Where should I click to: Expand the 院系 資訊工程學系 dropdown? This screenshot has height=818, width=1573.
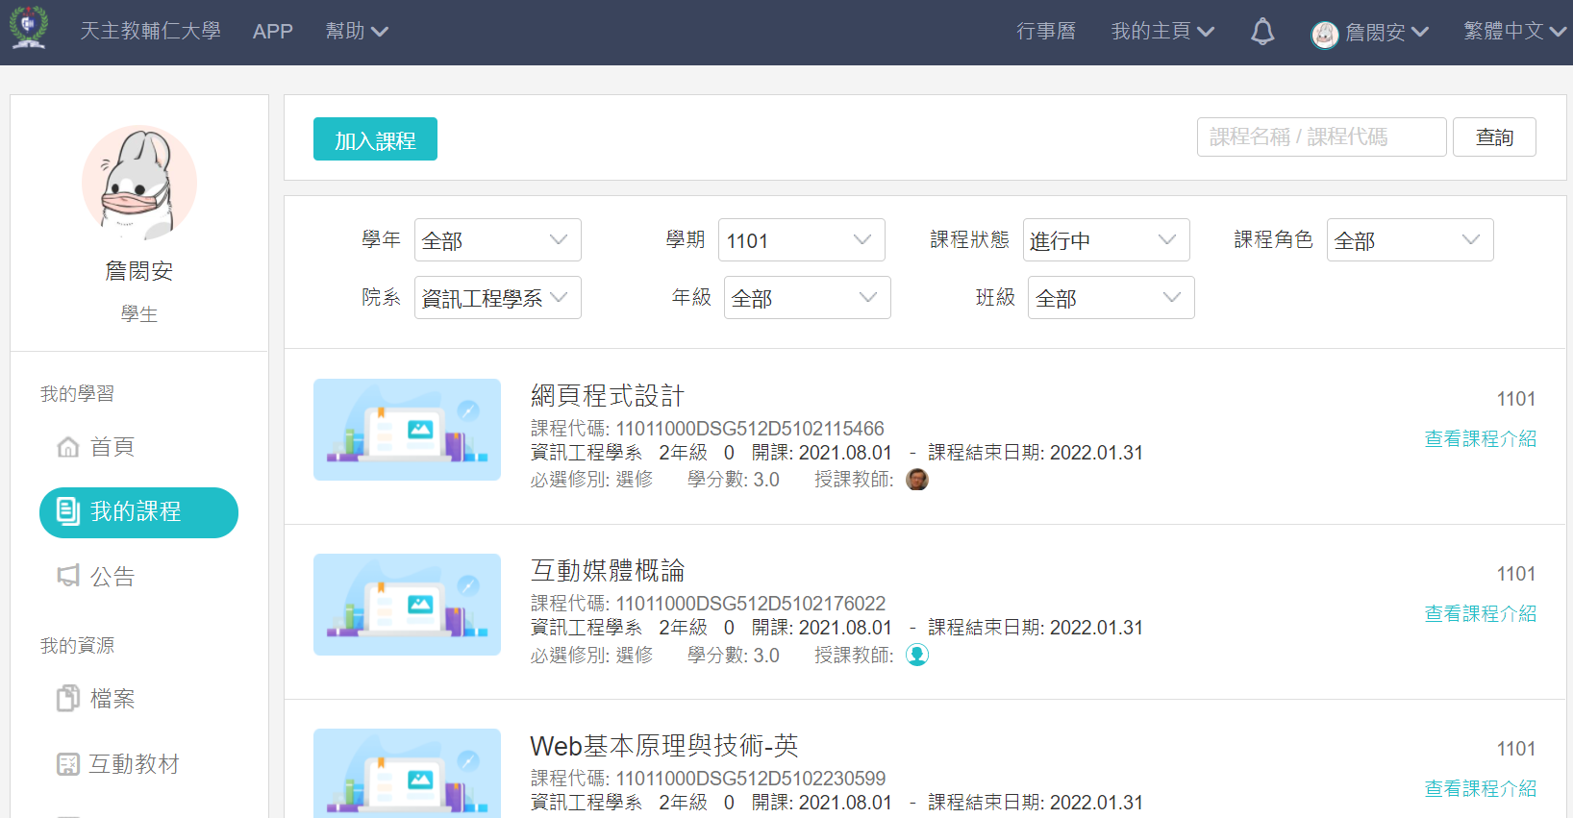(497, 298)
